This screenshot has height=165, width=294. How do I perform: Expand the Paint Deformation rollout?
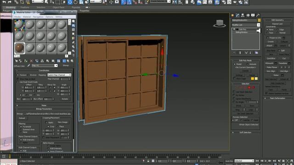click(x=277, y=98)
